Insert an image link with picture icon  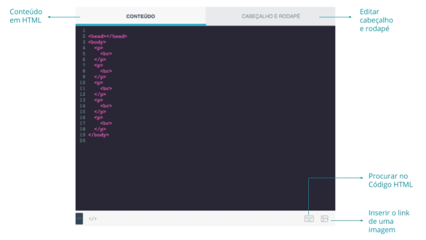point(324,219)
